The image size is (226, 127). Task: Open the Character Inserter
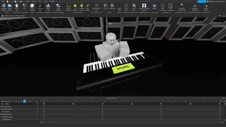(x=82, y=7)
